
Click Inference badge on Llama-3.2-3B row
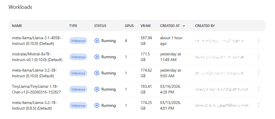pos(78,73)
